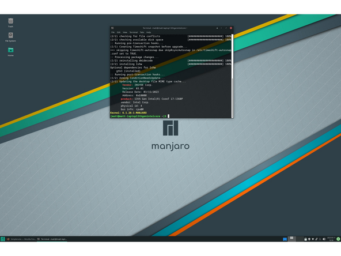Open the Terminal menu in menubar
Viewport: 341px width, 256px height.
[x=134, y=32]
